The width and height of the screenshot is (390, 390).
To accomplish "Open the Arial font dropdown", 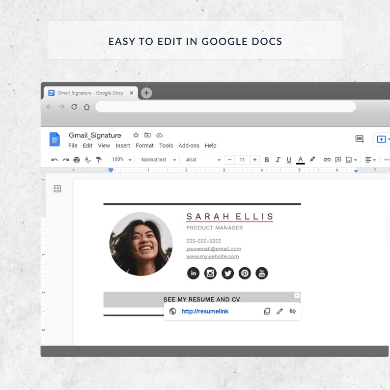I will click(x=203, y=160).
